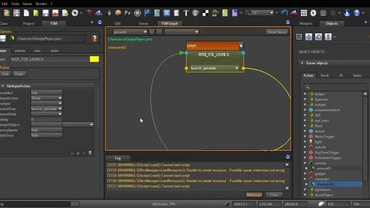Collapse the Scene objects section

tap(302, 63)
